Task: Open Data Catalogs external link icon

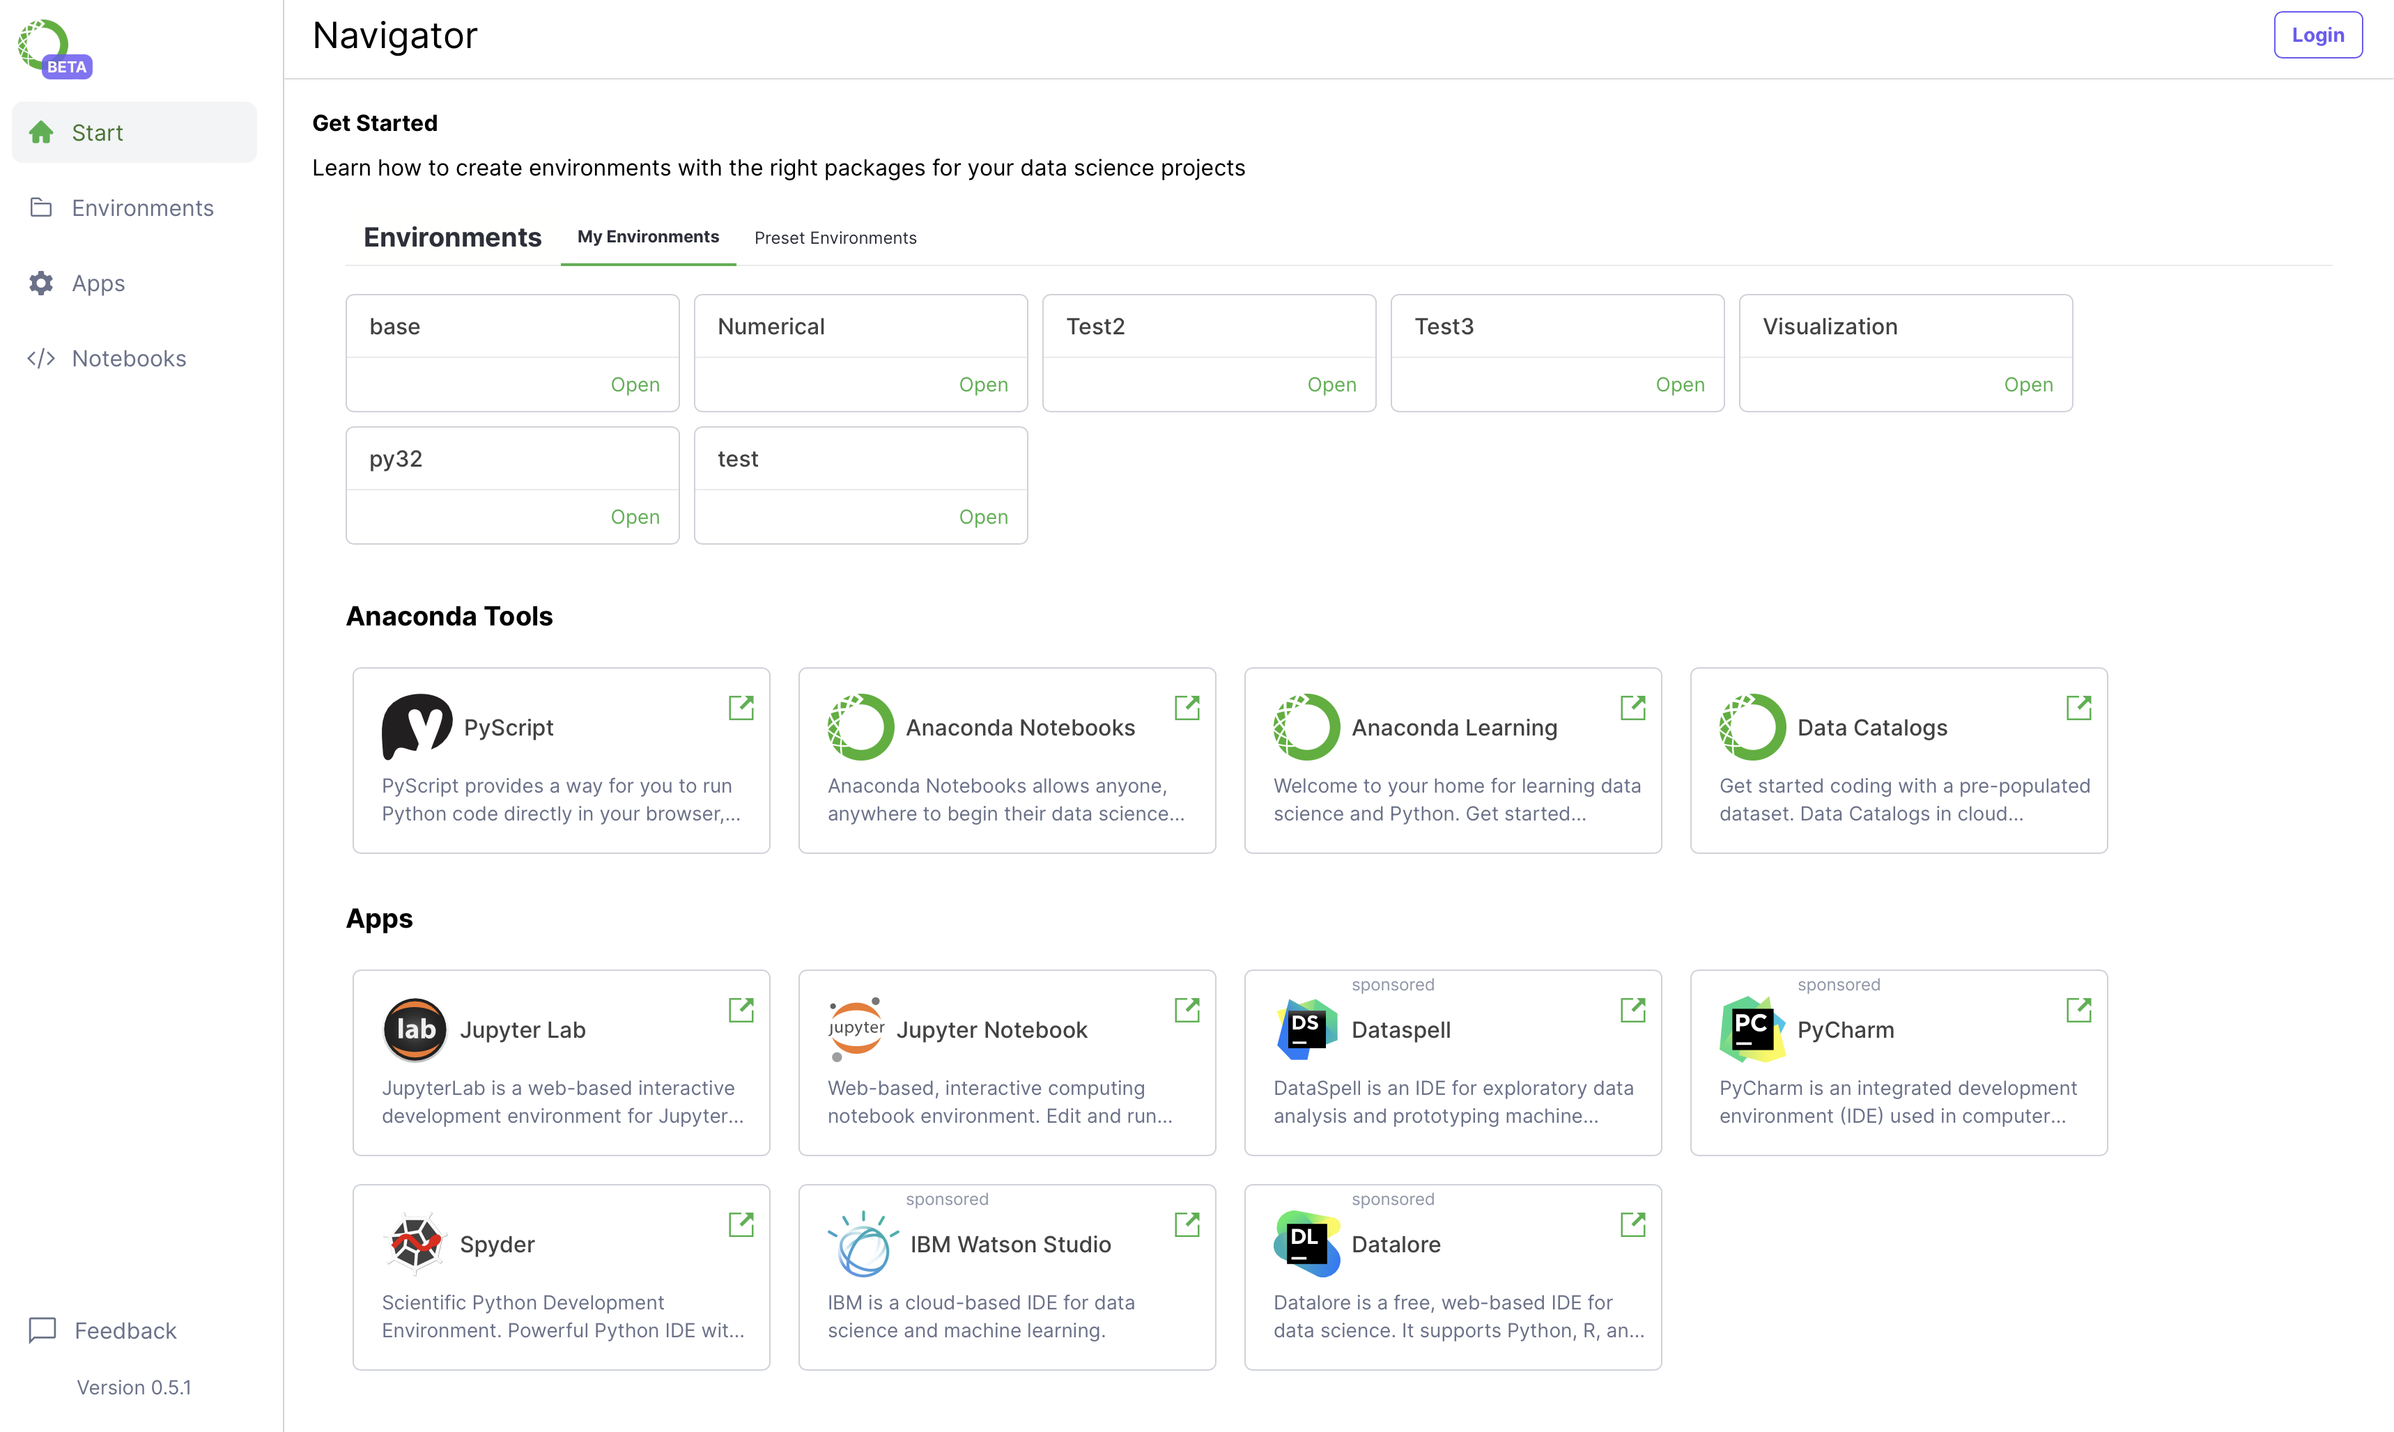Action: pos(2078,708)
